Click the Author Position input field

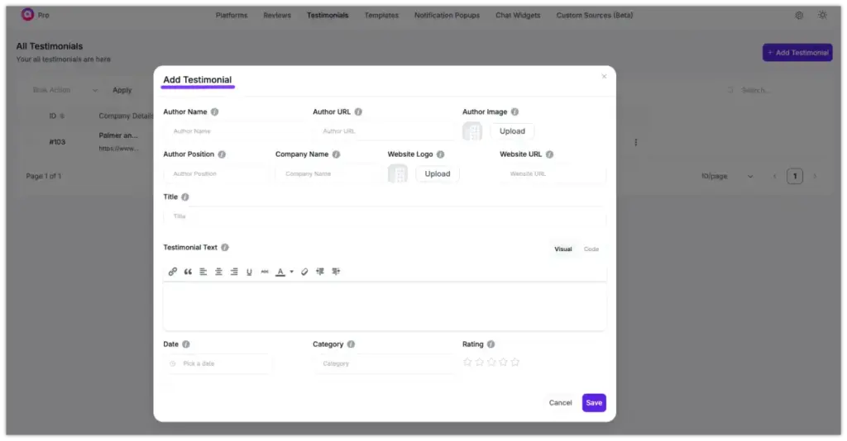[x=216, y=173]
